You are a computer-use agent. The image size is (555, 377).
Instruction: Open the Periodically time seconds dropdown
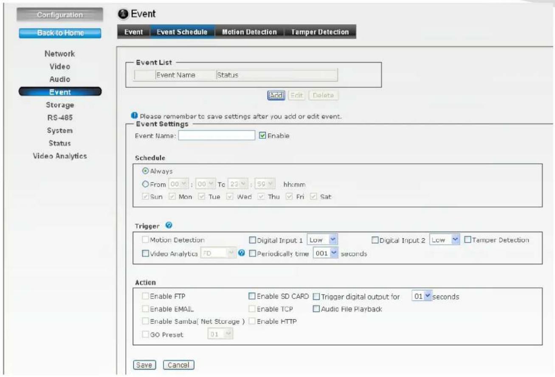325,254
